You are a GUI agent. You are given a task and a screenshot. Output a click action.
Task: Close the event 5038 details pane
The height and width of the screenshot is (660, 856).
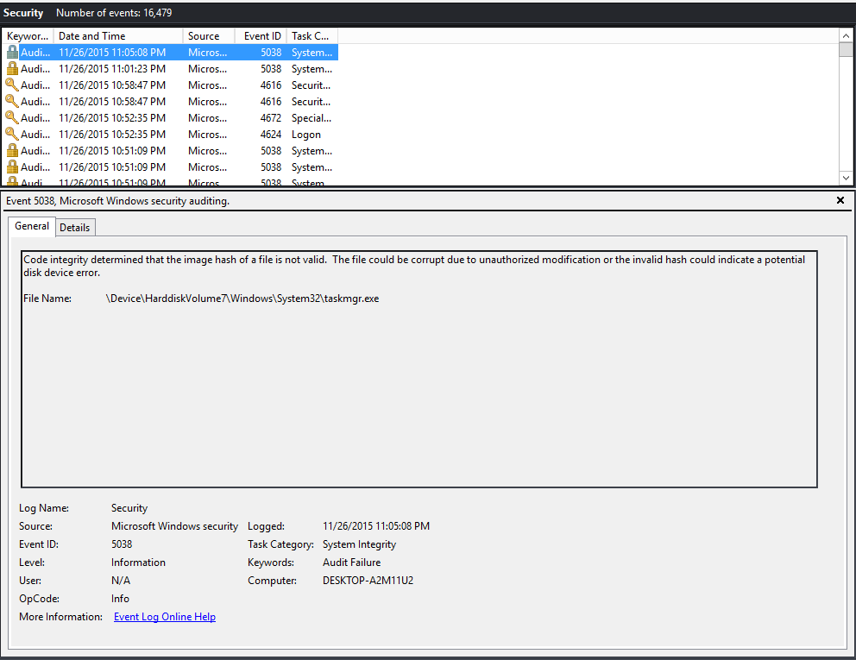840,200
